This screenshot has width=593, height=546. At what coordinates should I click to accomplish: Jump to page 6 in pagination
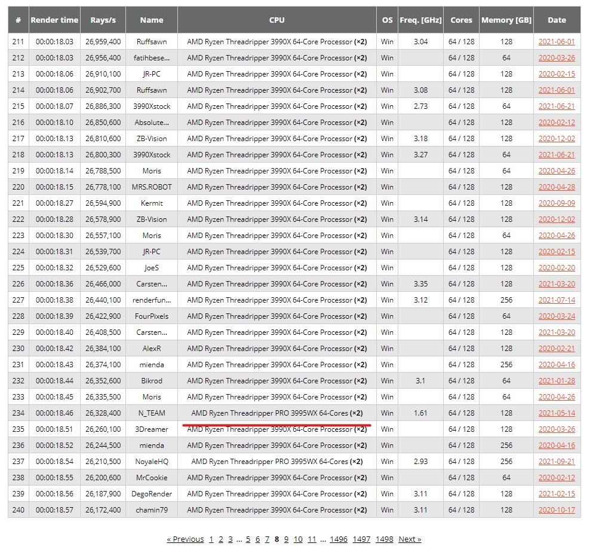(x=257, y=539)
